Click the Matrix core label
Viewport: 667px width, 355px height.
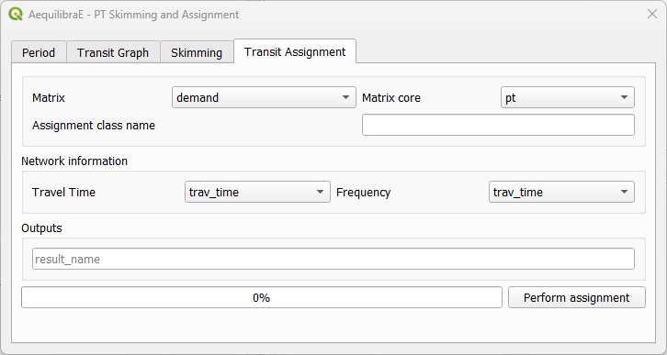click(391, 97)
